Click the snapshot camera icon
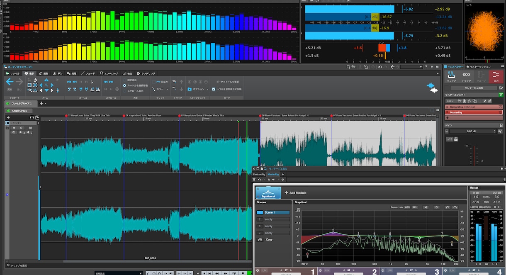 coord(190,89)
